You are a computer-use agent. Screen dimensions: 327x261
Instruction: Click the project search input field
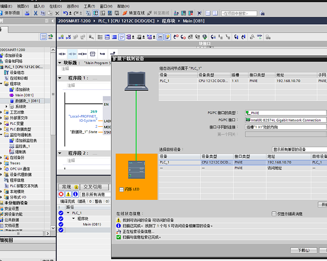click(x=239, y=13)
